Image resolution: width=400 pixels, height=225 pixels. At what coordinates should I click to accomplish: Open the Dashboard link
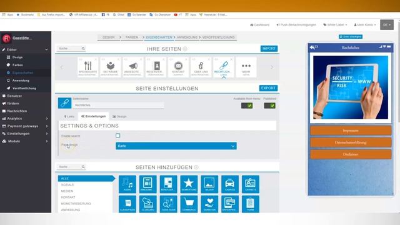coord(260,25)
